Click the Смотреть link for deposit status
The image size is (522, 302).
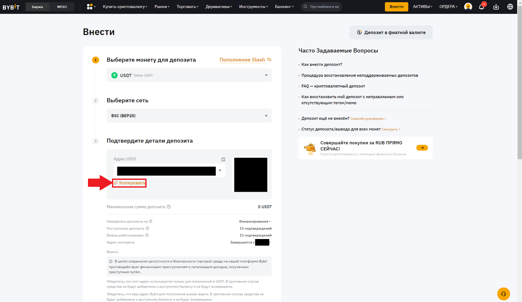[391, 129]
